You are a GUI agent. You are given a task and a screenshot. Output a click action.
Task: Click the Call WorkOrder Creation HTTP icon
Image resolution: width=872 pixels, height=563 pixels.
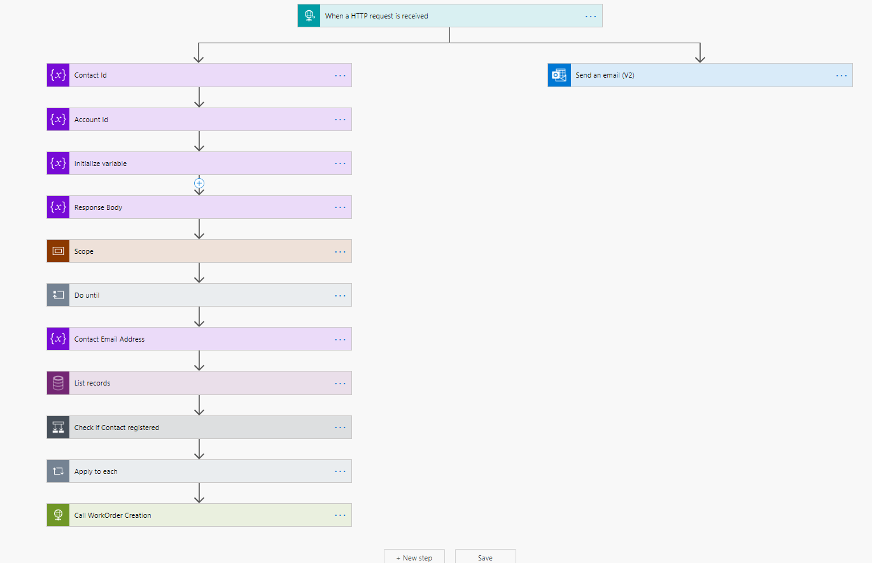58,515
